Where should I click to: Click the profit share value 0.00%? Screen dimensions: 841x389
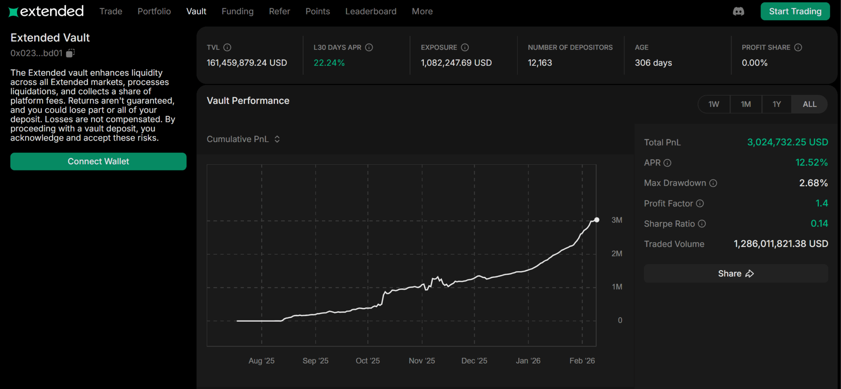(x=754, y=63)
